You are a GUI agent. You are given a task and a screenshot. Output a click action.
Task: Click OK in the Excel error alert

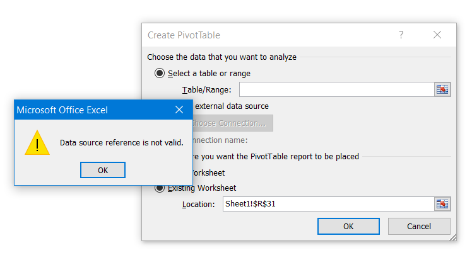(x=103, y=170)
